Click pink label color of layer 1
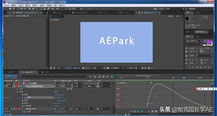Screen dimensions: 217x116 point(24,83)
